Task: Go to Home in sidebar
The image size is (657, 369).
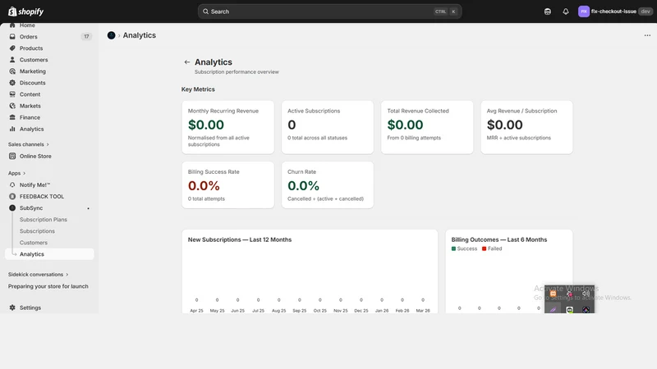Action: 27,25
